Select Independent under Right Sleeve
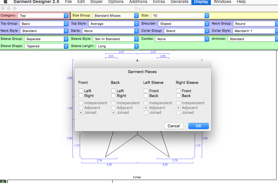This screenshot has width=278, height=183. tap(178, 103)
